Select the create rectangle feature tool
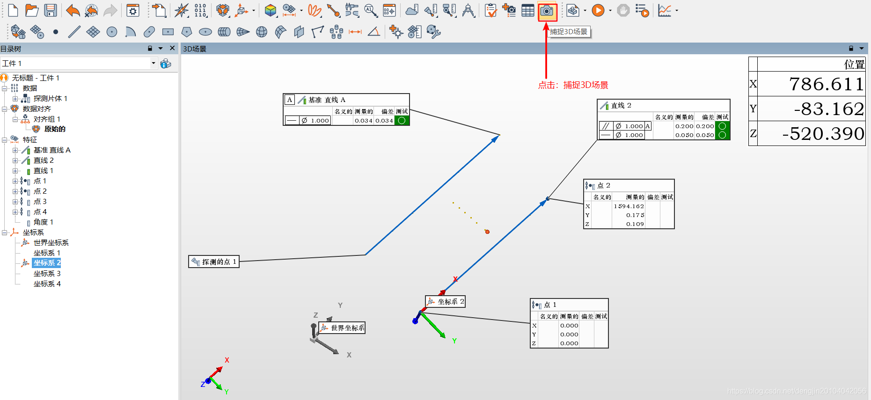 click(x=168, y=32)
